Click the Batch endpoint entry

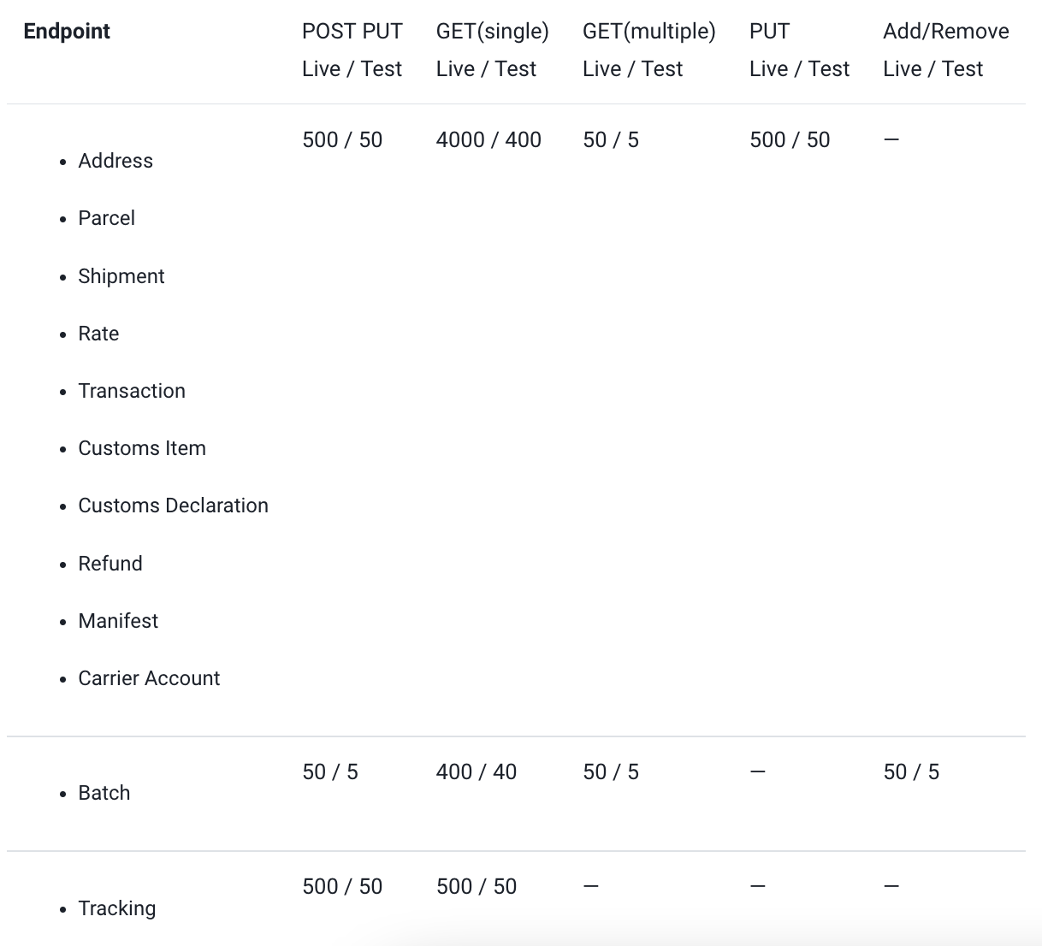point(104,793)
